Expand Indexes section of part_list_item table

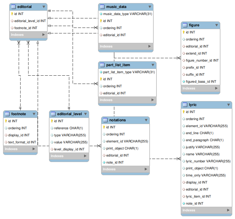(x=153, y=100)
